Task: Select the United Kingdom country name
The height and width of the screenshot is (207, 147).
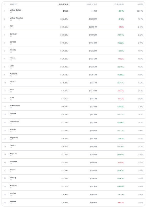Action: pyautogui.click(x=16, y=18)
